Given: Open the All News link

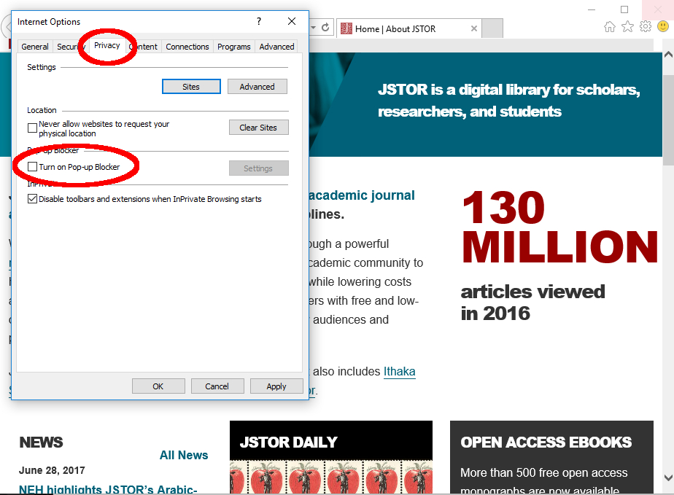Looking at the screenshot, I should [184, 455].
